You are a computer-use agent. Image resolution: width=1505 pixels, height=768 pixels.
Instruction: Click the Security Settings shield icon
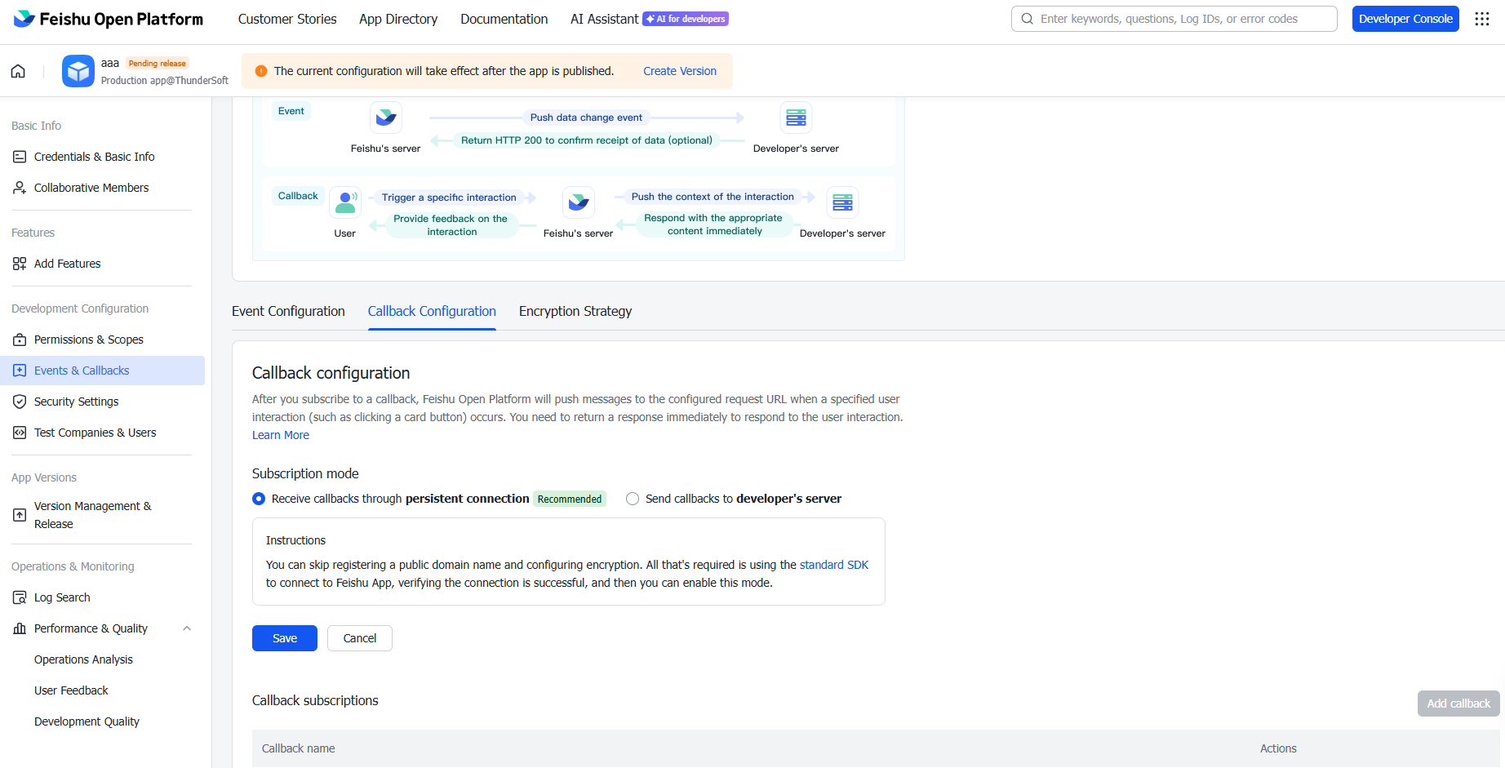(20, 402)
